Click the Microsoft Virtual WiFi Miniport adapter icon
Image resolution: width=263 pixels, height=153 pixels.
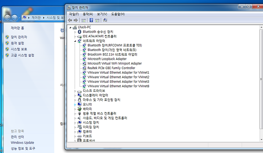(84, 63)
